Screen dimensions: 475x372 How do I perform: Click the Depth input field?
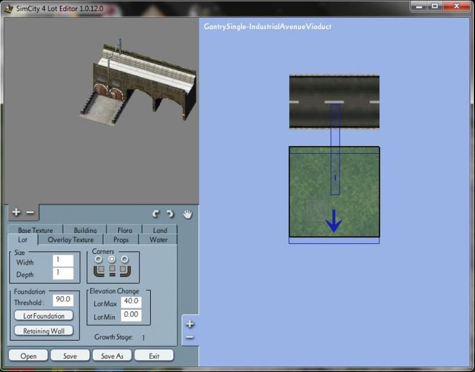click(x=63, y=274)
